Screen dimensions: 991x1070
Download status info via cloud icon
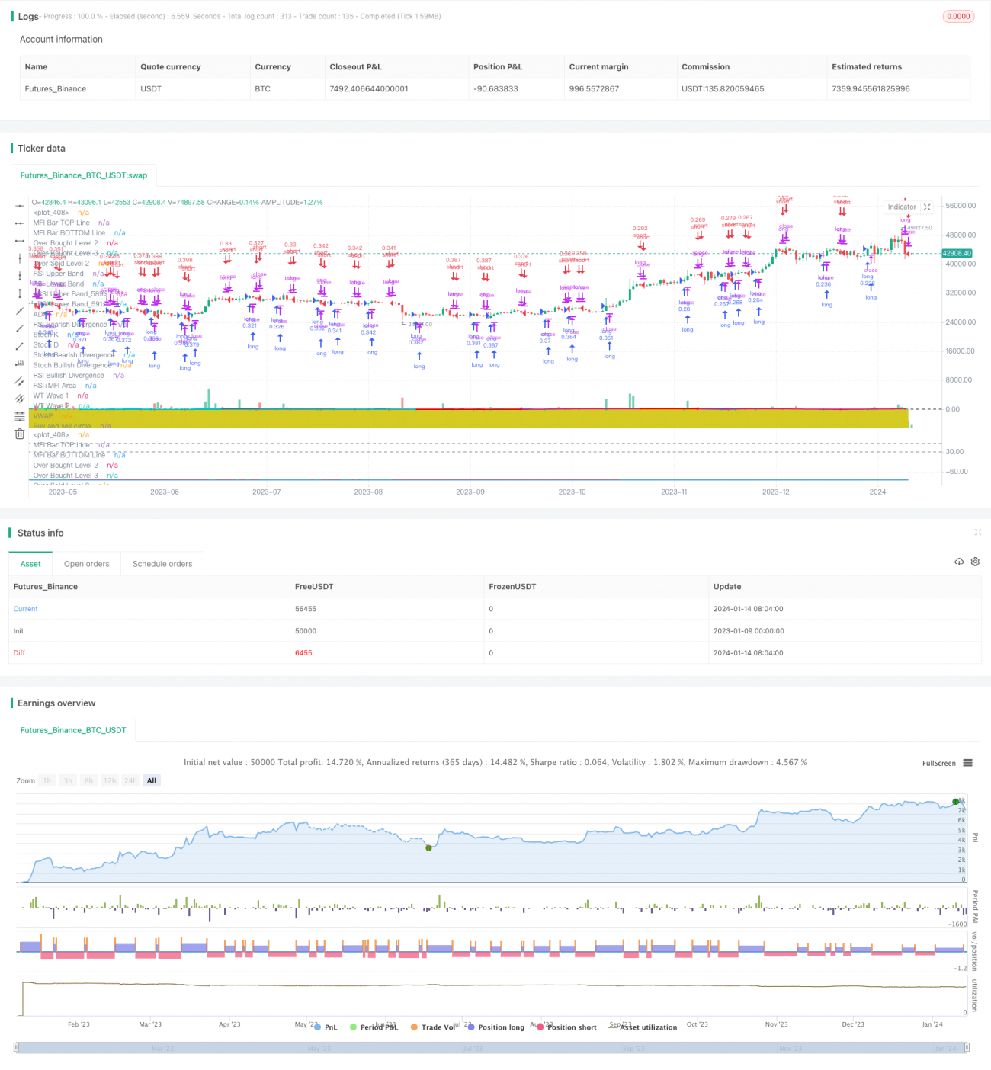959,562
